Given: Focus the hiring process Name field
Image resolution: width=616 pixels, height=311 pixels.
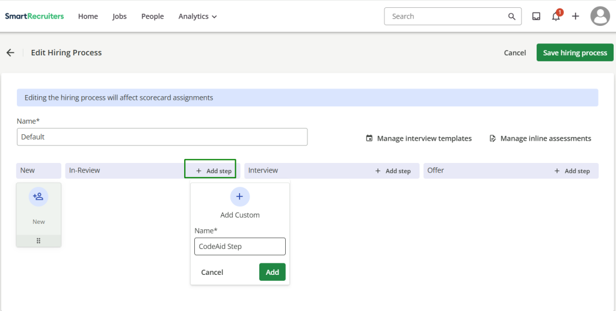Looking at the screenshot, I should [162, 137].
